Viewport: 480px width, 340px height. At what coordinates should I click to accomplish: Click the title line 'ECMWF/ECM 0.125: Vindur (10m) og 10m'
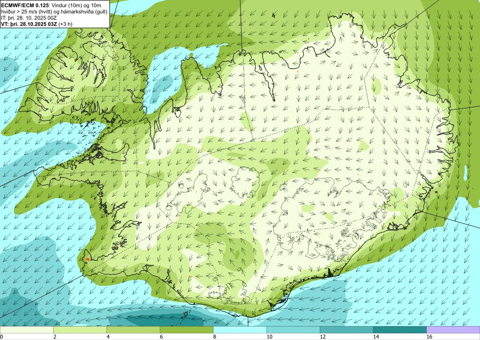click(x=51, y=5)
